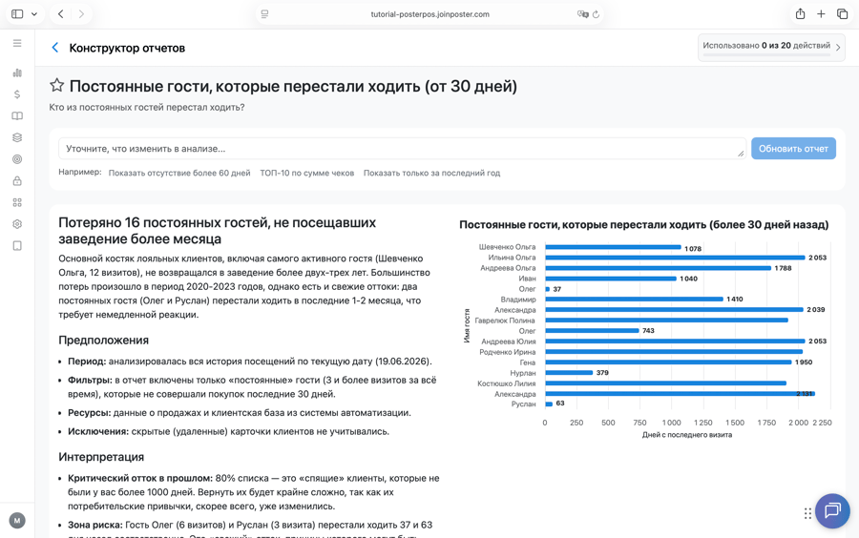Click the bar for Шевченко Ольга
Screen dimensions: 859x538
pos(613,247)
